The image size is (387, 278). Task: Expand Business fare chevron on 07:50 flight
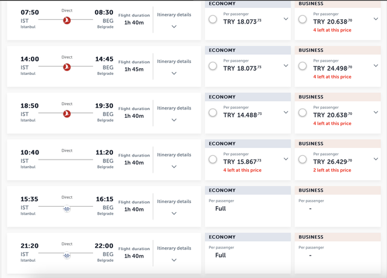tap(376, 19)
